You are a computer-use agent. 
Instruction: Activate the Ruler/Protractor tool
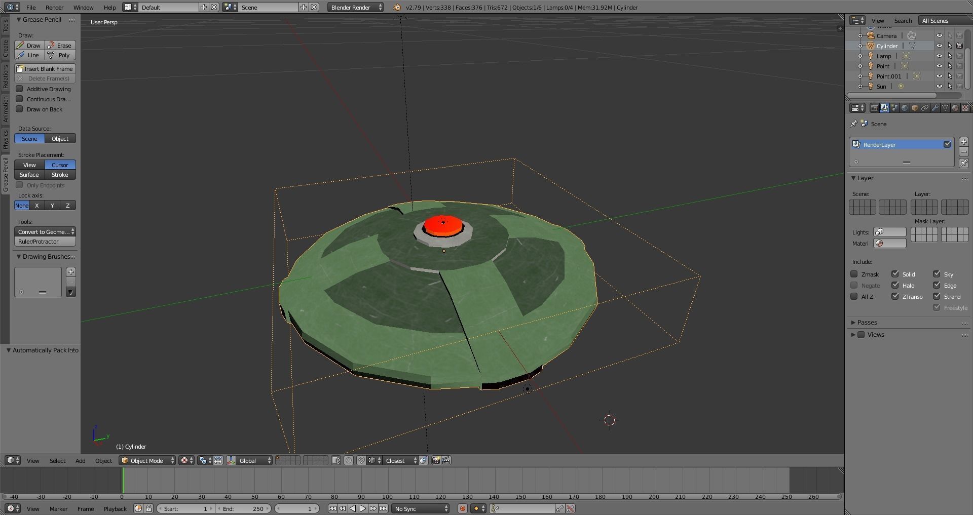click(x=44, y=242)
